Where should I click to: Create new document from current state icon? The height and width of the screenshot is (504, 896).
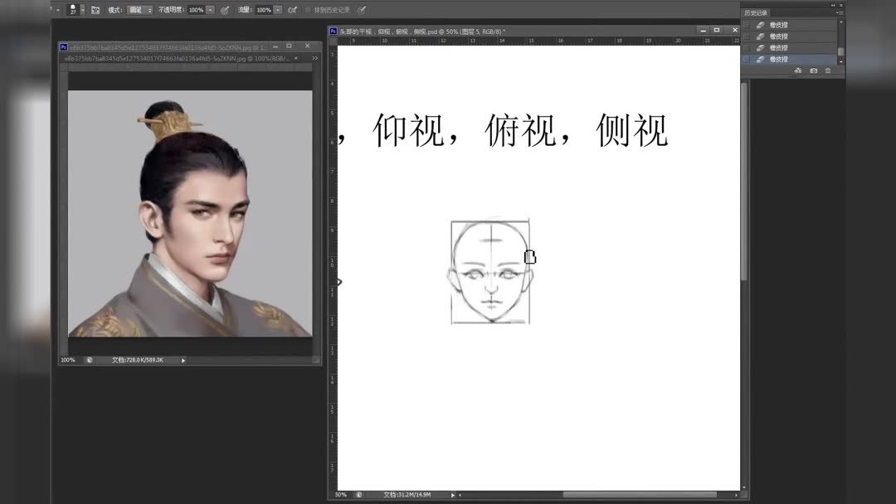798,70
